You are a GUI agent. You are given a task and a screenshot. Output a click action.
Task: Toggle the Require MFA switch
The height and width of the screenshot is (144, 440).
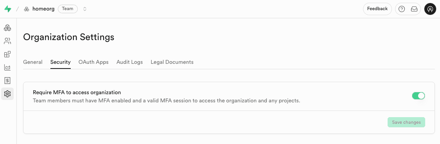click(x=419, y=96)
